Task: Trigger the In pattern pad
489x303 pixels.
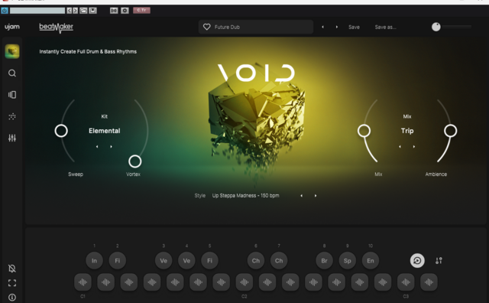Action: (x=94, y=260)
